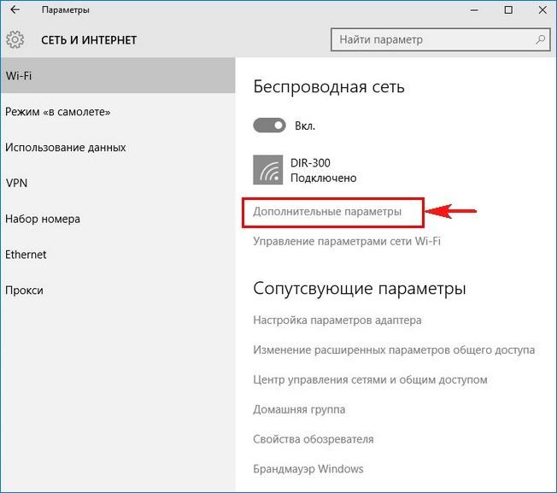This screenshot has height=493, width=557.
Task: Click the 'Беспроводная сеть' heading
Action: (x=329, y=87)
